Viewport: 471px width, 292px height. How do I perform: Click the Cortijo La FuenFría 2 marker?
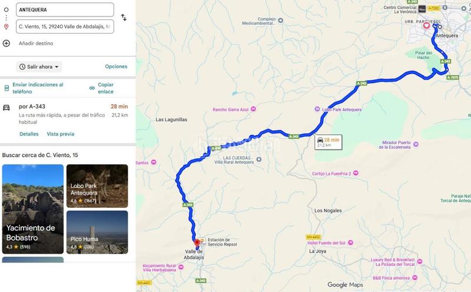[356, 173]
